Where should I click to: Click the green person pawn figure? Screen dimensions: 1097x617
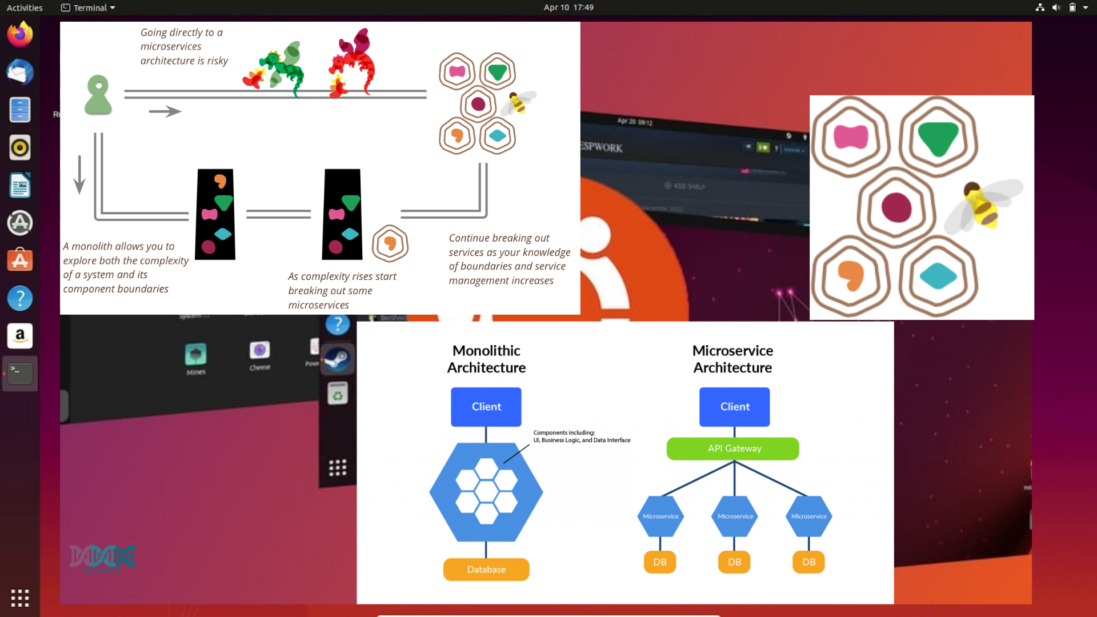(98, 95)
